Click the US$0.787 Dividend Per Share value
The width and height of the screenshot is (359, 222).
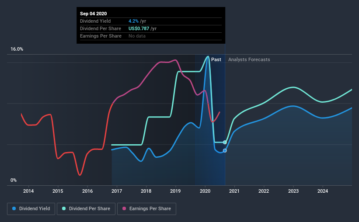[x=139, y=28]
